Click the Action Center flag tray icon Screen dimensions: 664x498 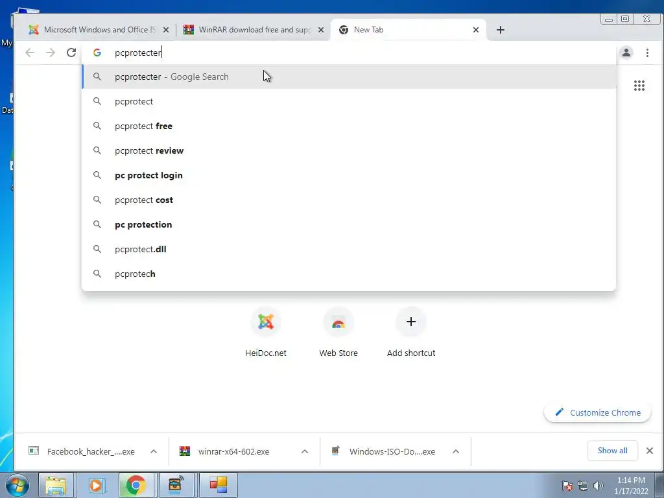[x=567, y=486]
